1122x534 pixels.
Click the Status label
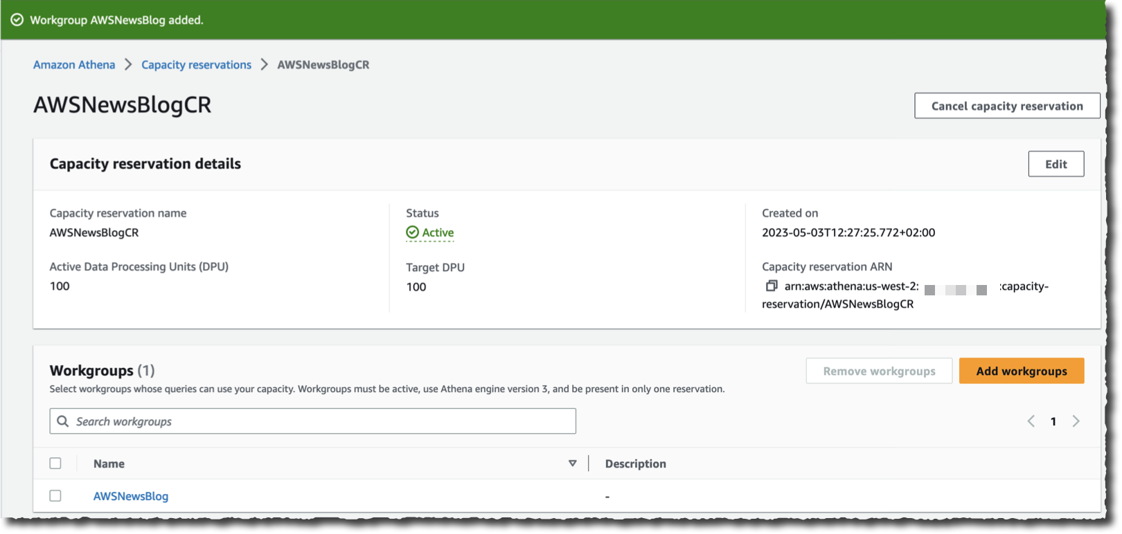422,213
